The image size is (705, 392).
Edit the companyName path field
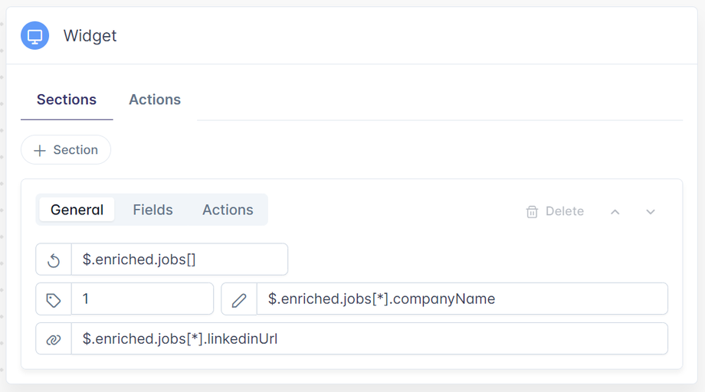[x=461, y=299]
